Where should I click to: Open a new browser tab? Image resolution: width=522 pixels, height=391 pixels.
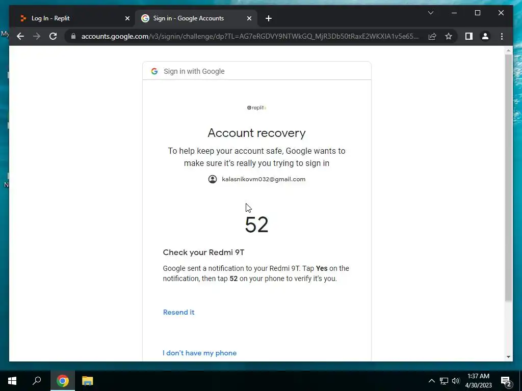pos(269,18)
